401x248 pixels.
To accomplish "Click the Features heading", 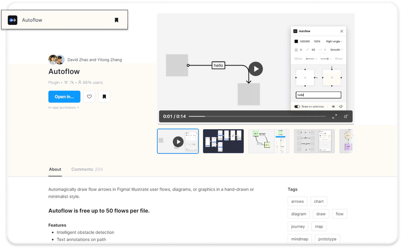I will [x=57, y=225].
